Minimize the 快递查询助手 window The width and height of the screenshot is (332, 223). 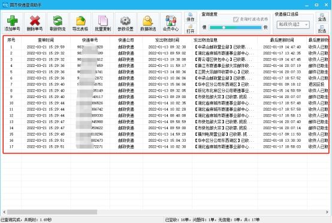307,5
